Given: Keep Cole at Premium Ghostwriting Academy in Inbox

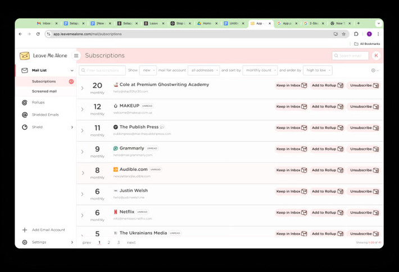Looking at the screenshot, I should (291, 85).
